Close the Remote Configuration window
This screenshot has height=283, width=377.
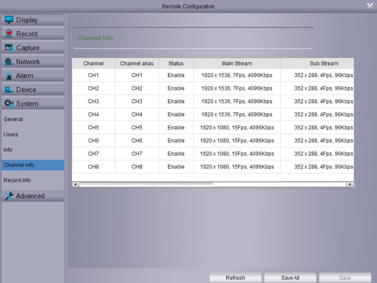(x=370, y=6)
